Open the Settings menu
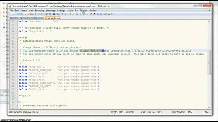 (x=61, y=11)
